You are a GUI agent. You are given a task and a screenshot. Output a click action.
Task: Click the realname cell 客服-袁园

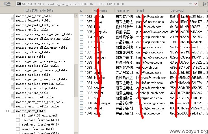(x=123, y=32)
